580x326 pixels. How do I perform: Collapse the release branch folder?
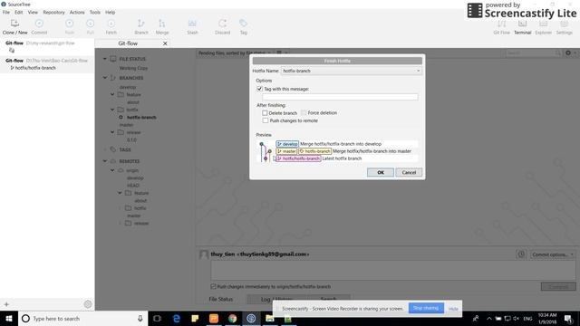[x=112, y=132]
